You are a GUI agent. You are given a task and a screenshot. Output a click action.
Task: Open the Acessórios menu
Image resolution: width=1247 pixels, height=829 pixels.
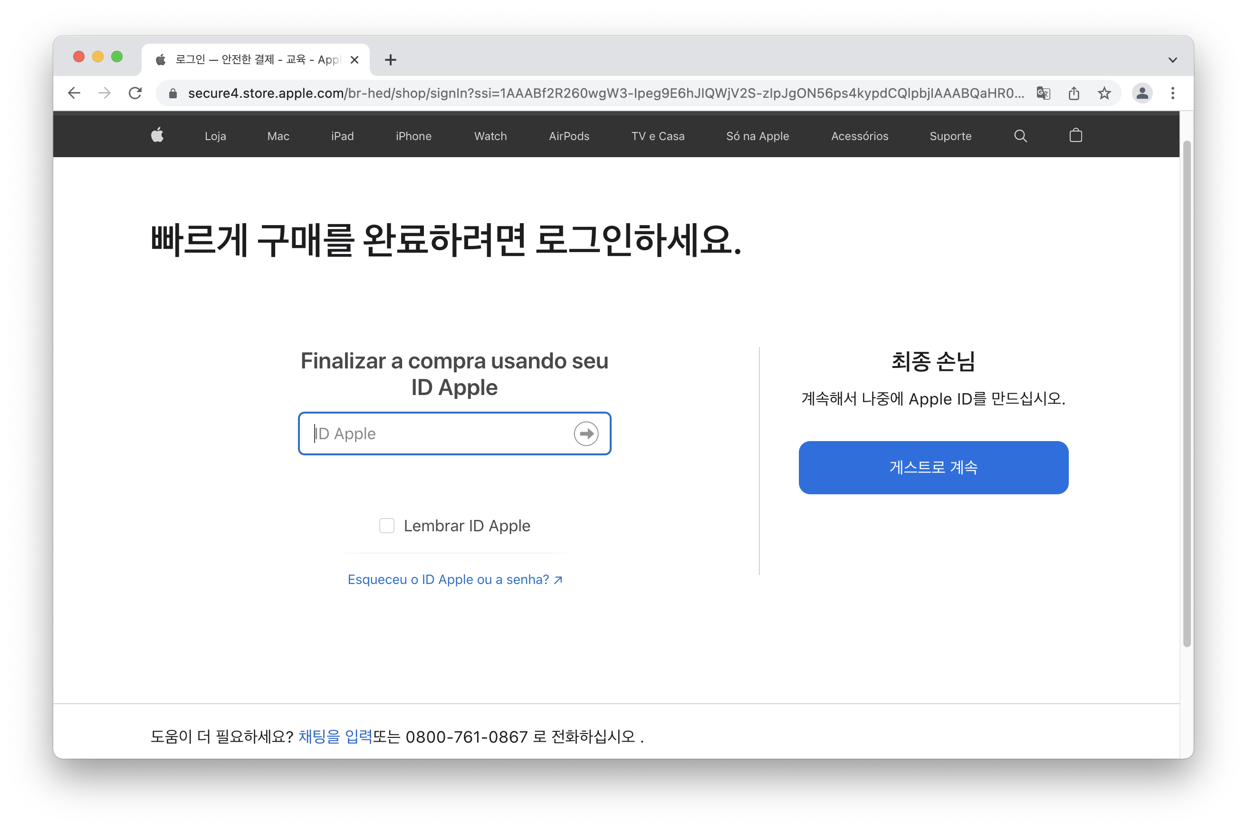click(x=859, y=136)
